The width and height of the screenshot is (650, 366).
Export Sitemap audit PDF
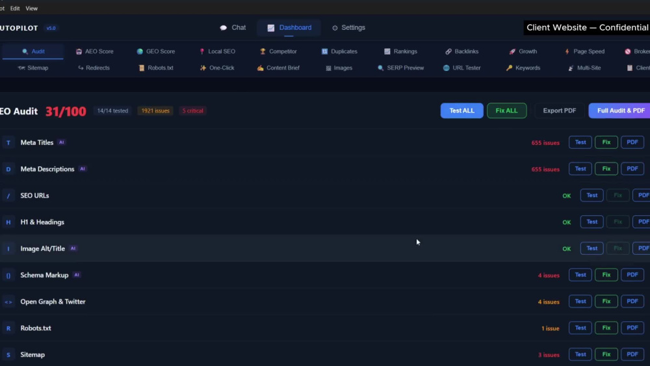click(x=632, y=354)
